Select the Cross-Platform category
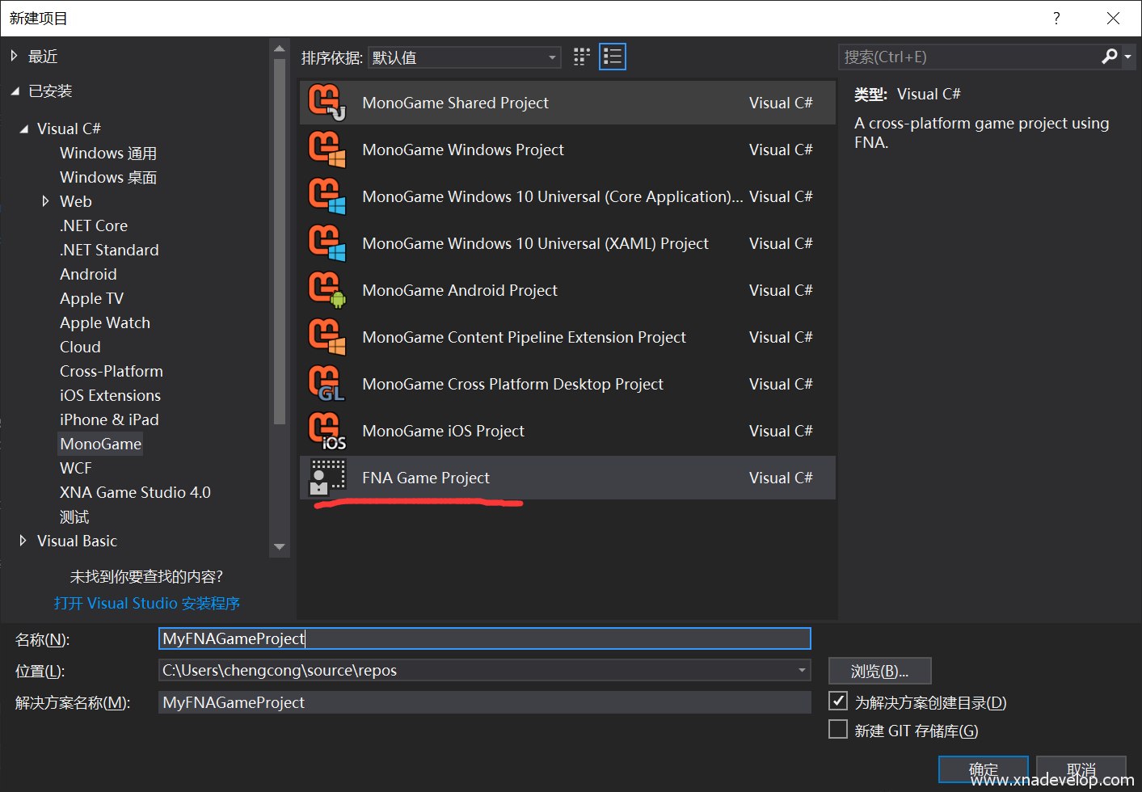 [112, 371]
